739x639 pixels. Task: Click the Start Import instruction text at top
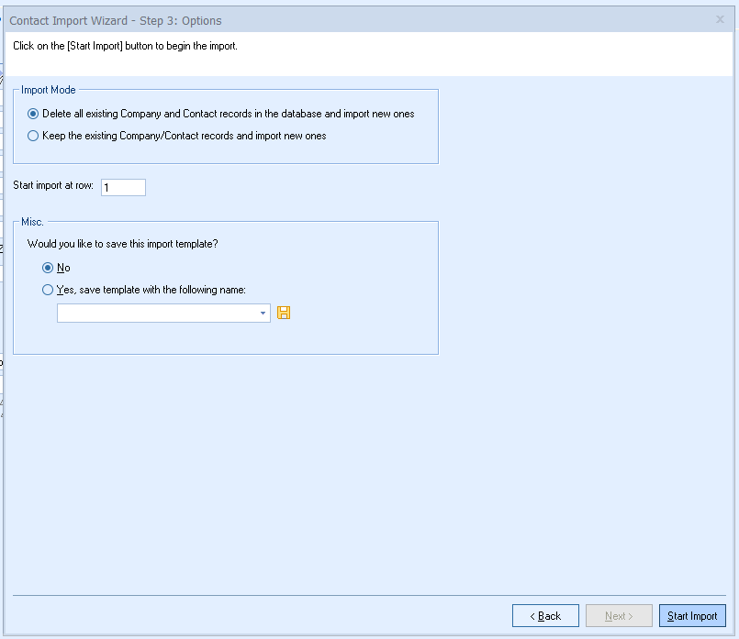click(x=125, y=46)
